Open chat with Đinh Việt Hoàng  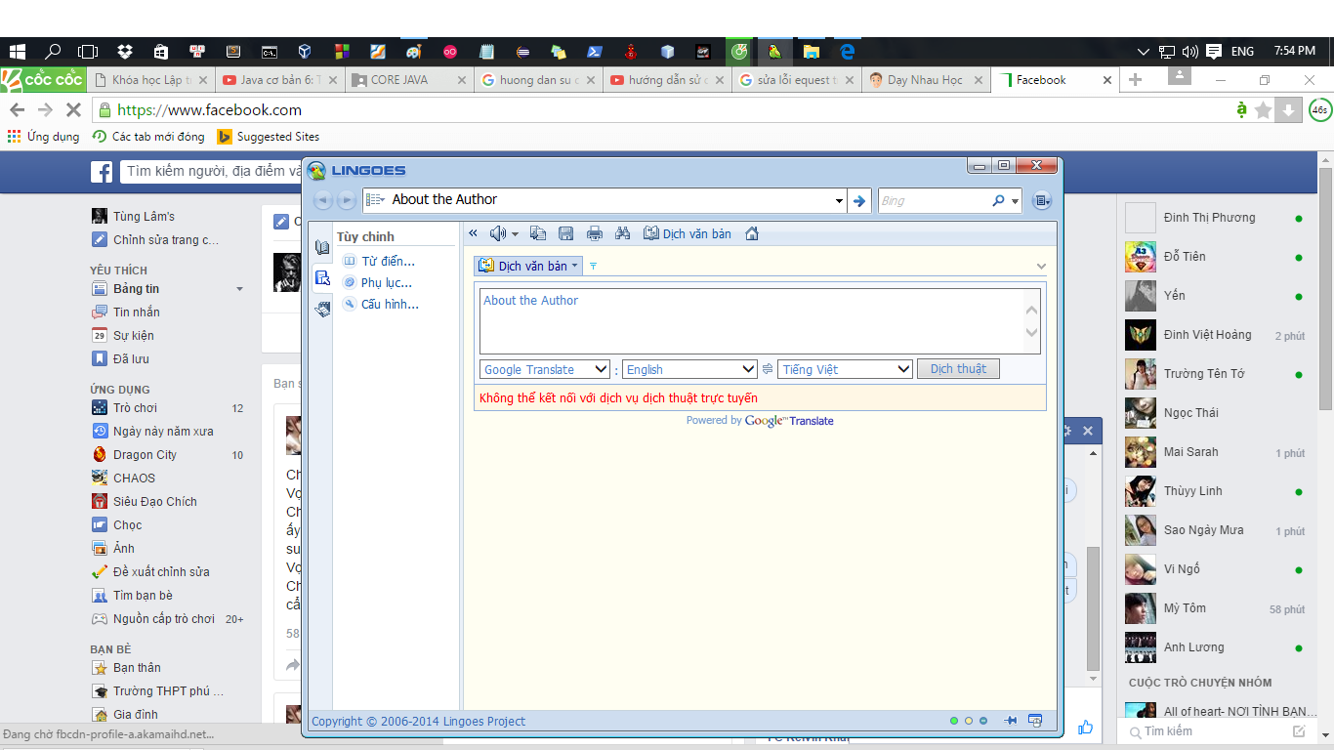pyautogui.click(x=1216, y=335)
